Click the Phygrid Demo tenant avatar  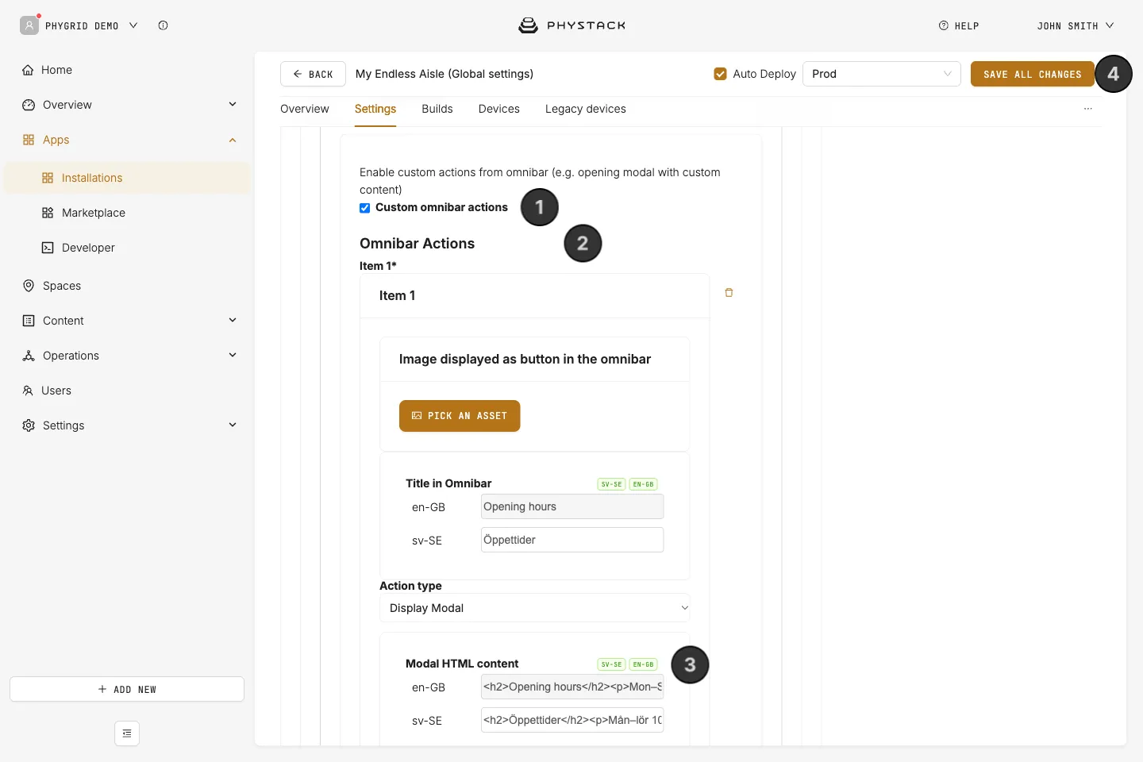tap(29, 25)
